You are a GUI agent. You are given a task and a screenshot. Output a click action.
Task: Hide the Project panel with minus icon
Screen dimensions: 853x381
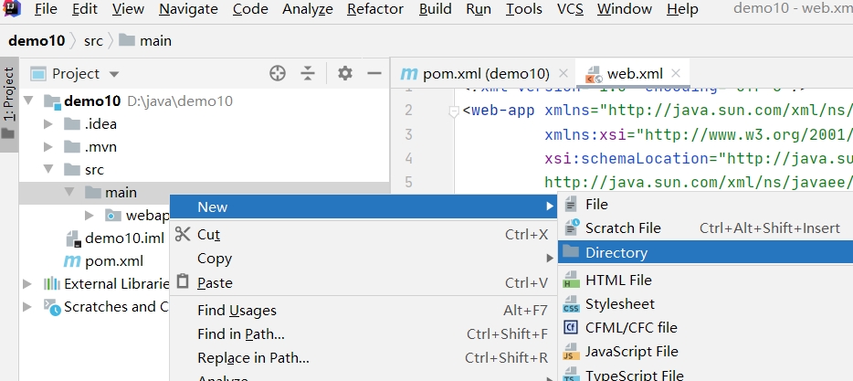point(374,73)
